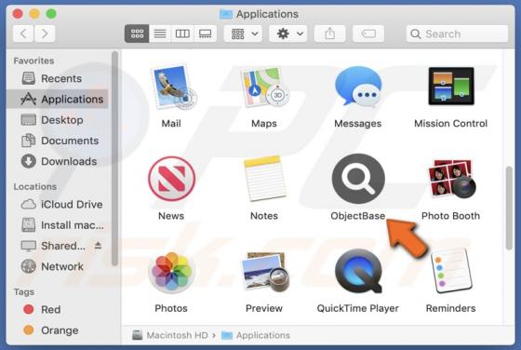Click the Photo Booth label text

click(x=451, y=216)
